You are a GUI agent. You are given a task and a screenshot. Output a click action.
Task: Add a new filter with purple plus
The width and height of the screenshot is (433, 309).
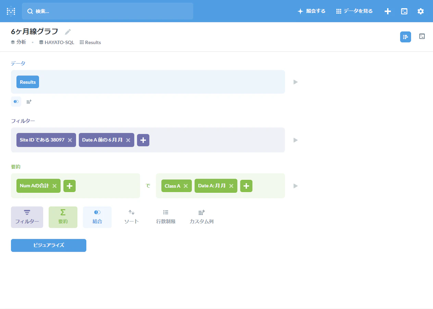point(143,140)
